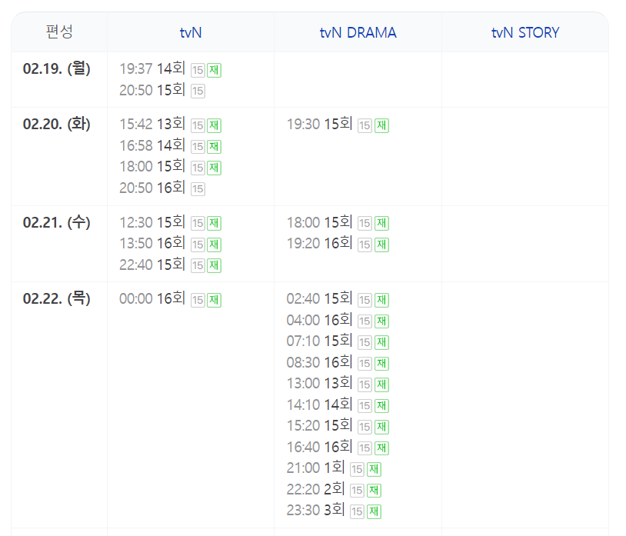
Task: Click tvN DRAMA 18:00 15회 entry on 02.21
Action: click(338, 222)
